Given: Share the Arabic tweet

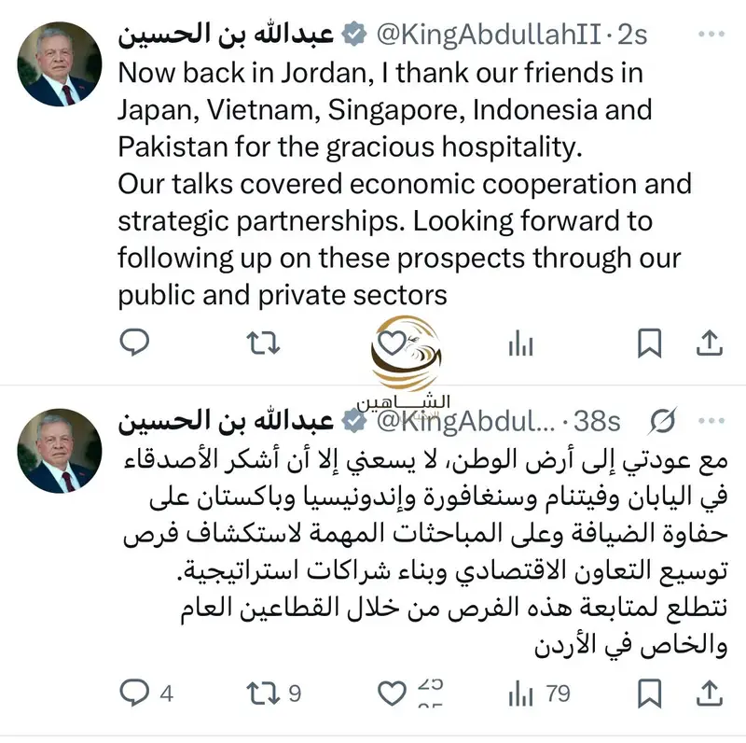Looking at the screenshot, I should tap(711, 693).
